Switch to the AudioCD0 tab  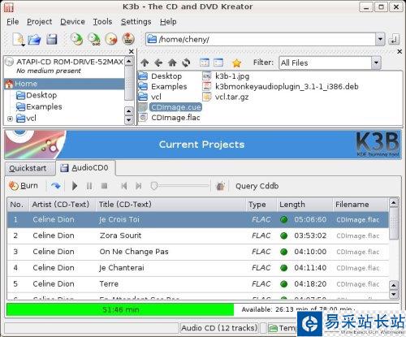coord(85,168)
